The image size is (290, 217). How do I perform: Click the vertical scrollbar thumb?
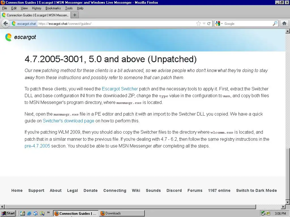coord(288,174)
